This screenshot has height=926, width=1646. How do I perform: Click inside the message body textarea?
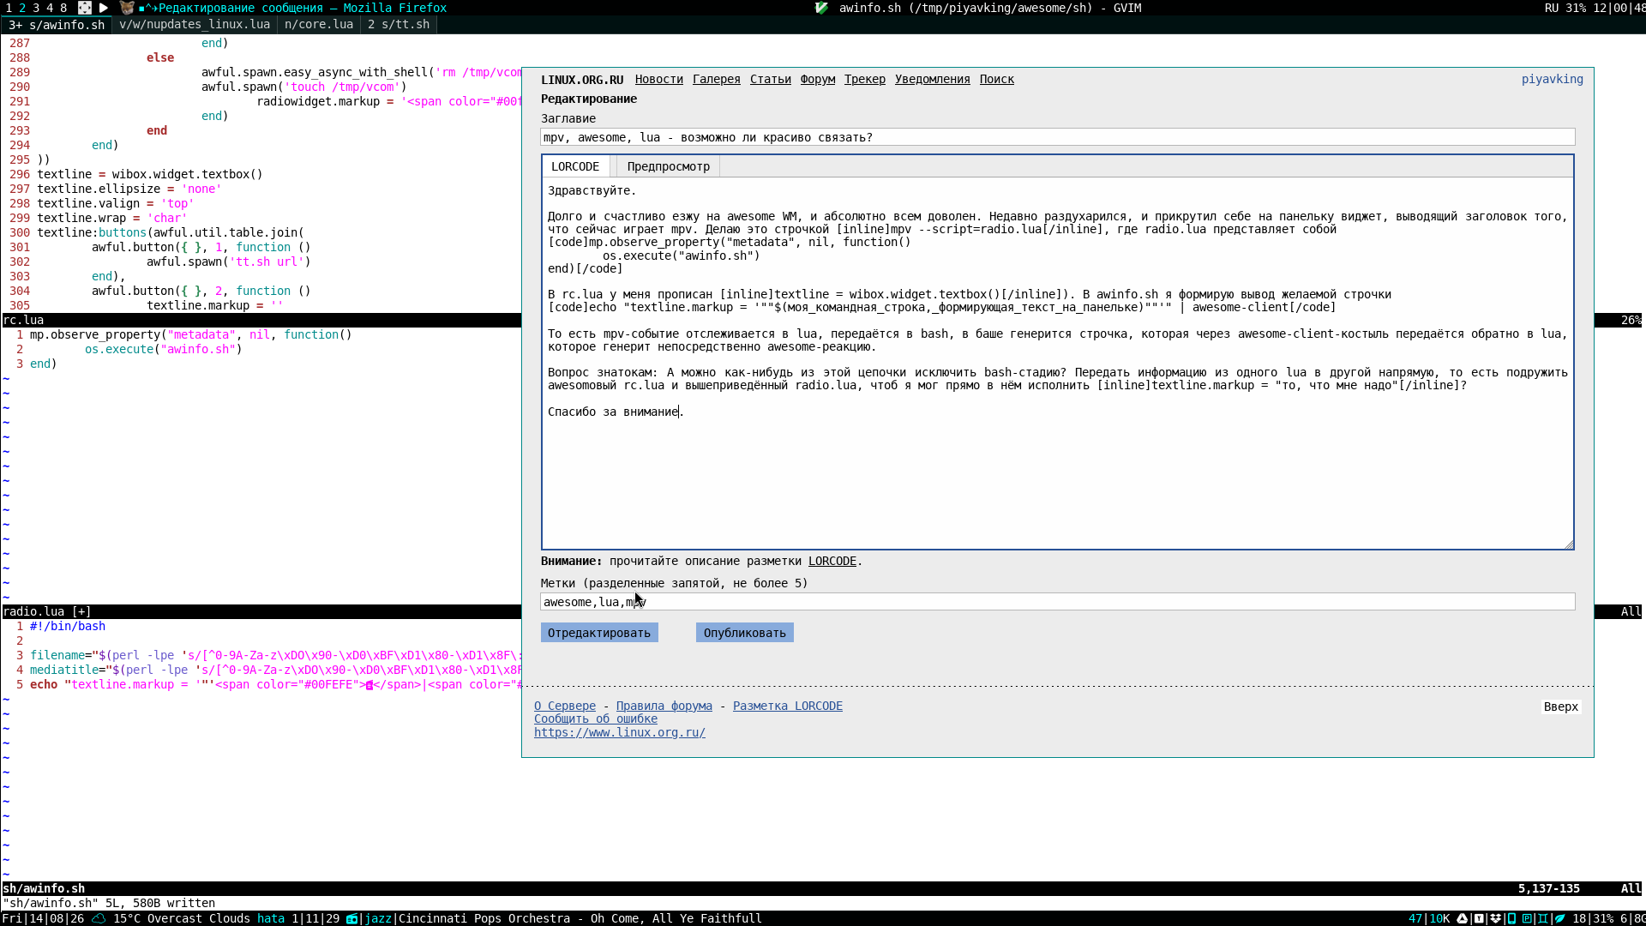pyautogui.click(x=1058, y=363)
